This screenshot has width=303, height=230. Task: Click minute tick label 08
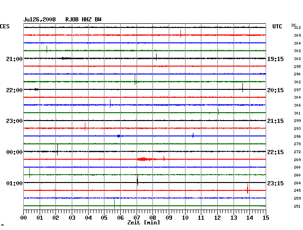152,218
